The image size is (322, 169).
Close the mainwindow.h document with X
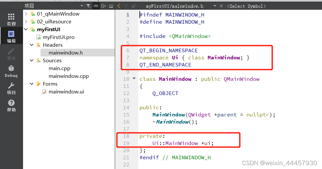pyautogui.click(x=221, y=6)
